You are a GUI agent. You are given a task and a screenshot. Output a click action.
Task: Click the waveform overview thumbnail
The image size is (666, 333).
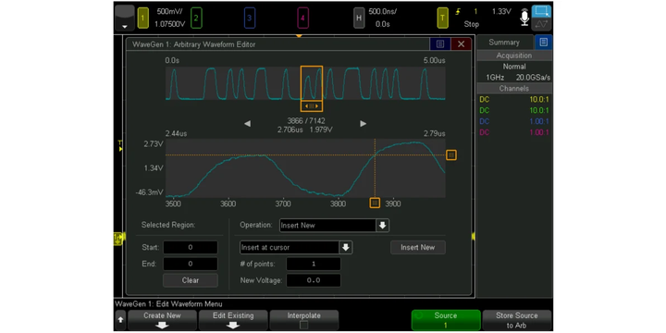305,83
